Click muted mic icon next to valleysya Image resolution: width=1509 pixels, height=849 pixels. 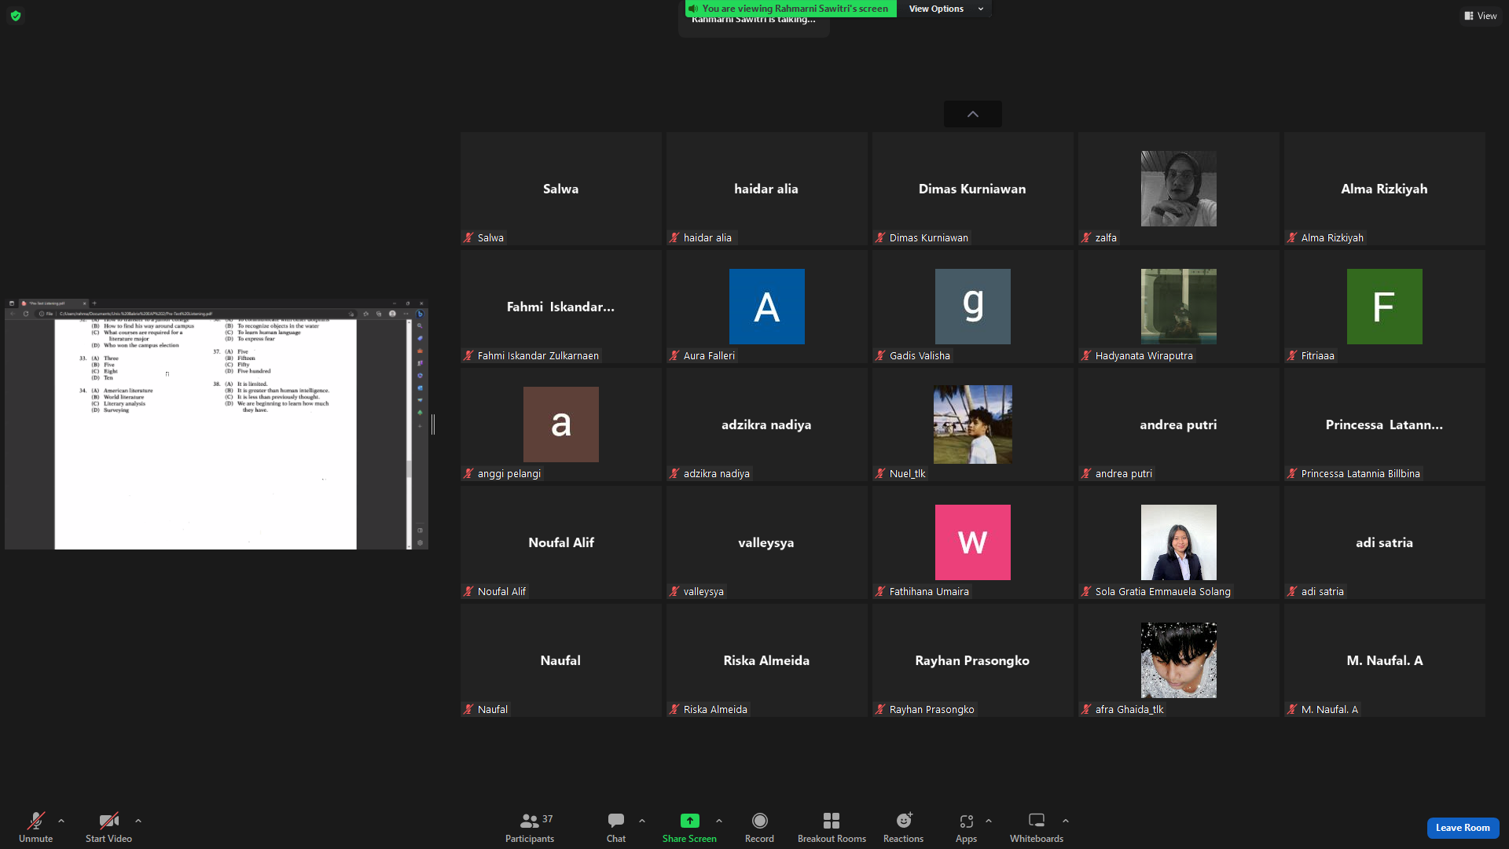[x=674, y=591]
